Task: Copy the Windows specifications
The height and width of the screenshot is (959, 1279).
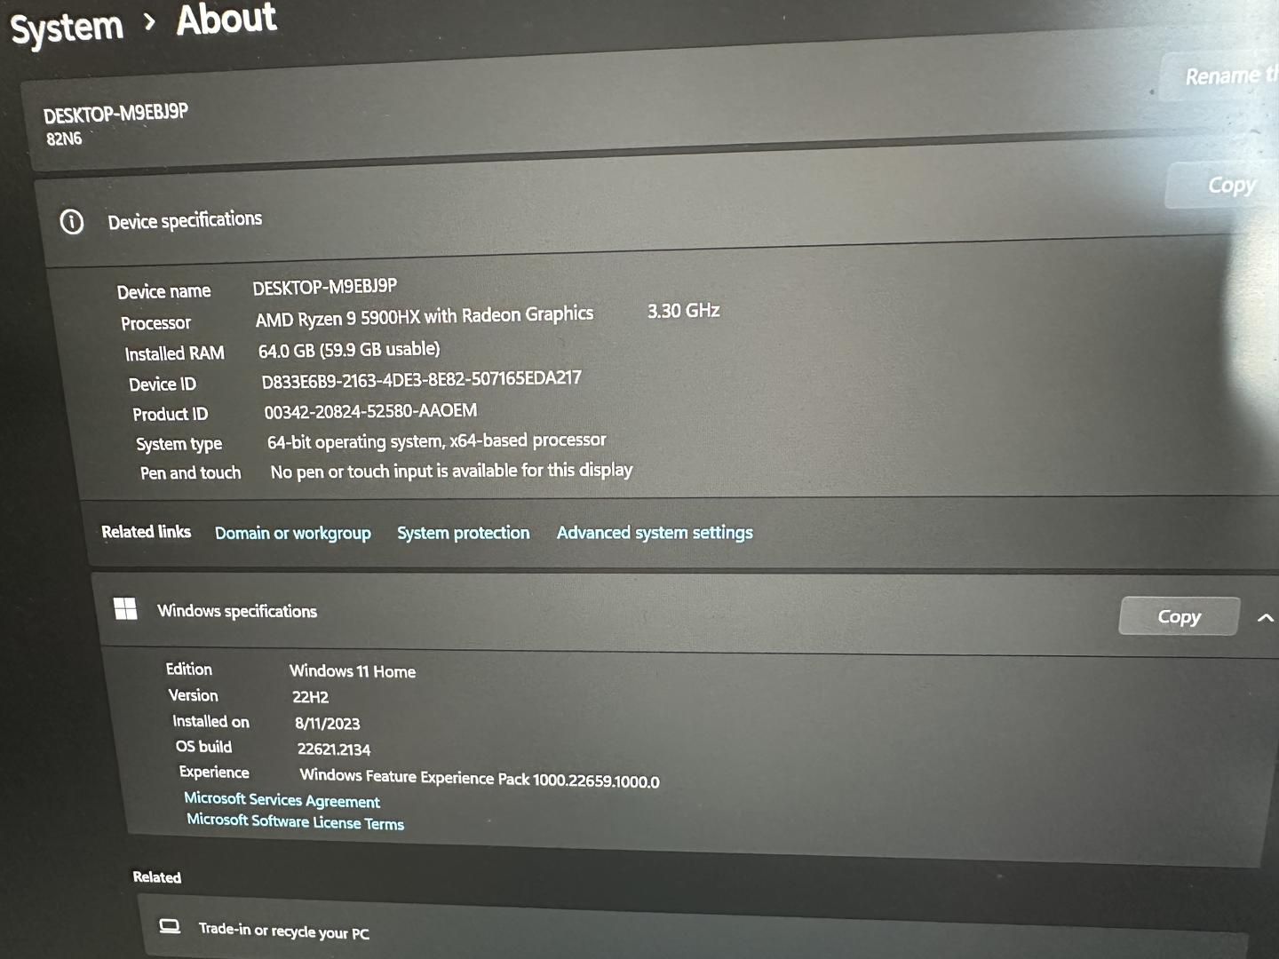Action: pyautogui.click(x=1179, y=616)
